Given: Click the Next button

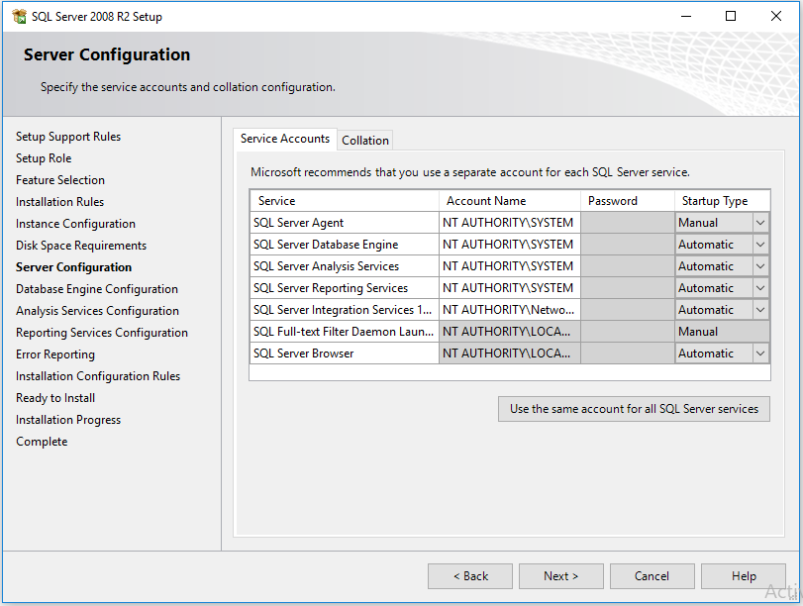Looking at the screenshot, I should tap(561, 576).
